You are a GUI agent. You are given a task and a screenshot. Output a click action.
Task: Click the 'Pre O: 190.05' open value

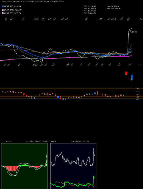point(90,6)
